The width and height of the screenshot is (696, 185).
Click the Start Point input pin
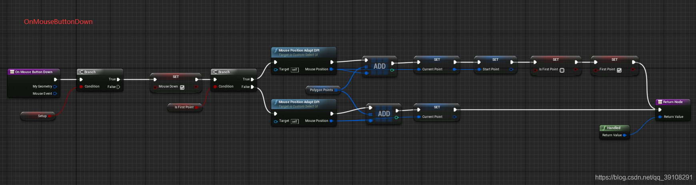(479, 70)
